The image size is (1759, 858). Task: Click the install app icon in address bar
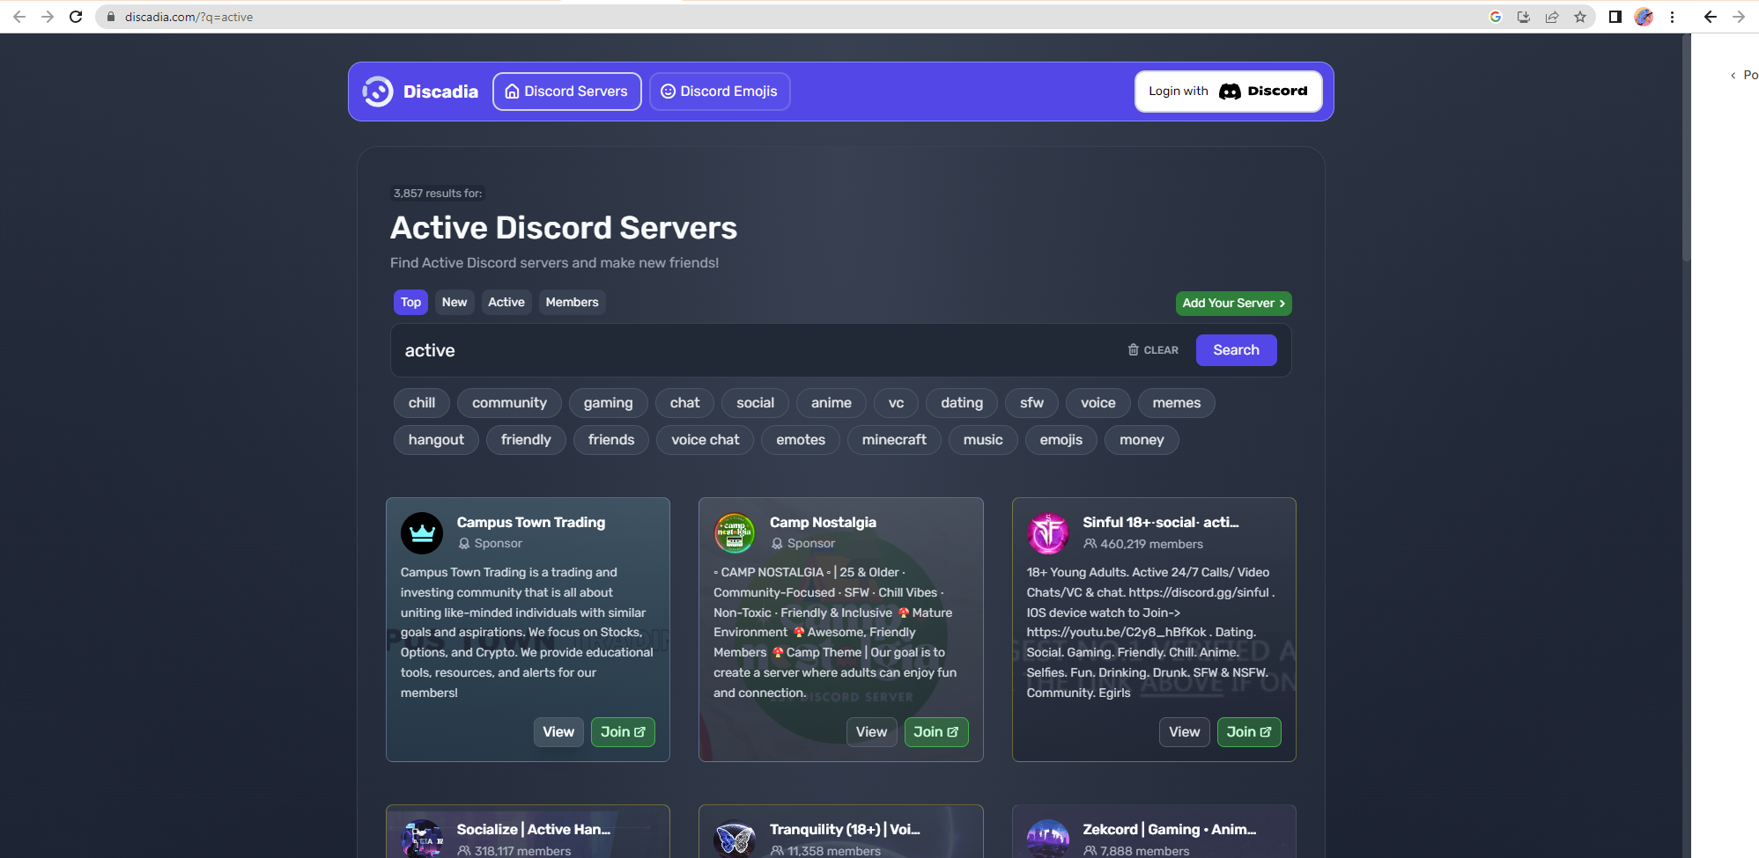pos(1524,17)
